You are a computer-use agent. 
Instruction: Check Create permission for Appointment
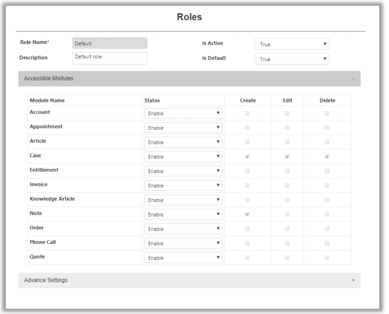[247, 128]
